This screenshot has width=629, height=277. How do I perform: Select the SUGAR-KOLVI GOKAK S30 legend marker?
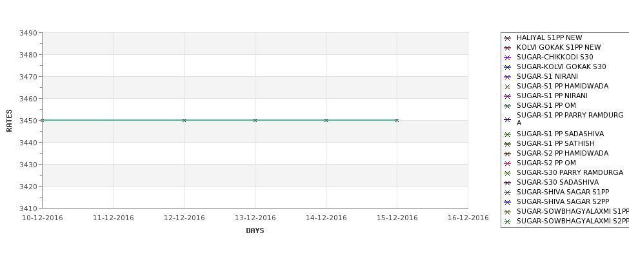tap(508, 67)
